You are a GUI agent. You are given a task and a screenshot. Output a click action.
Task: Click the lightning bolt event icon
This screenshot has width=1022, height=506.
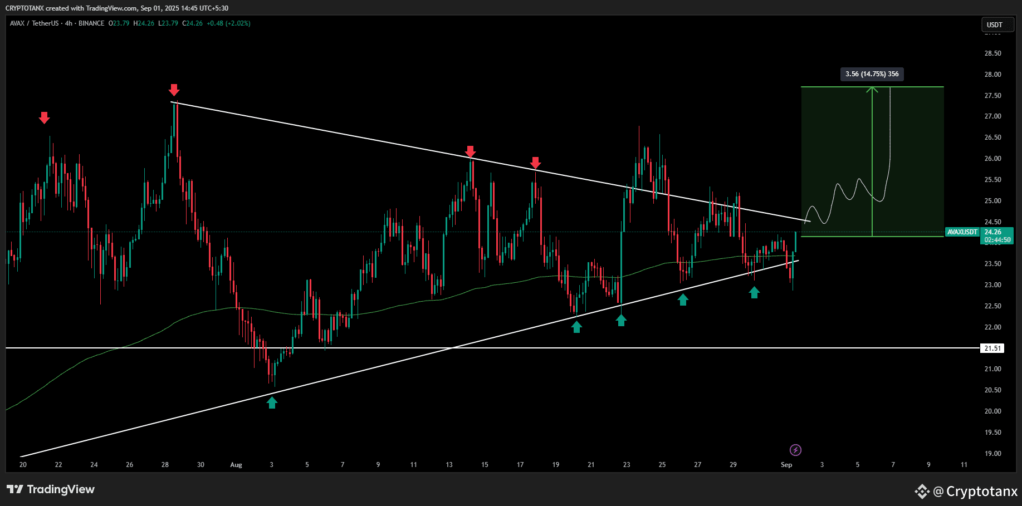795,450
